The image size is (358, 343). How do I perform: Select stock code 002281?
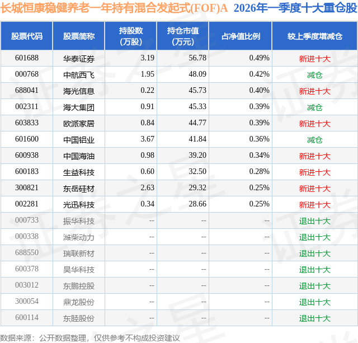(27, 204)
